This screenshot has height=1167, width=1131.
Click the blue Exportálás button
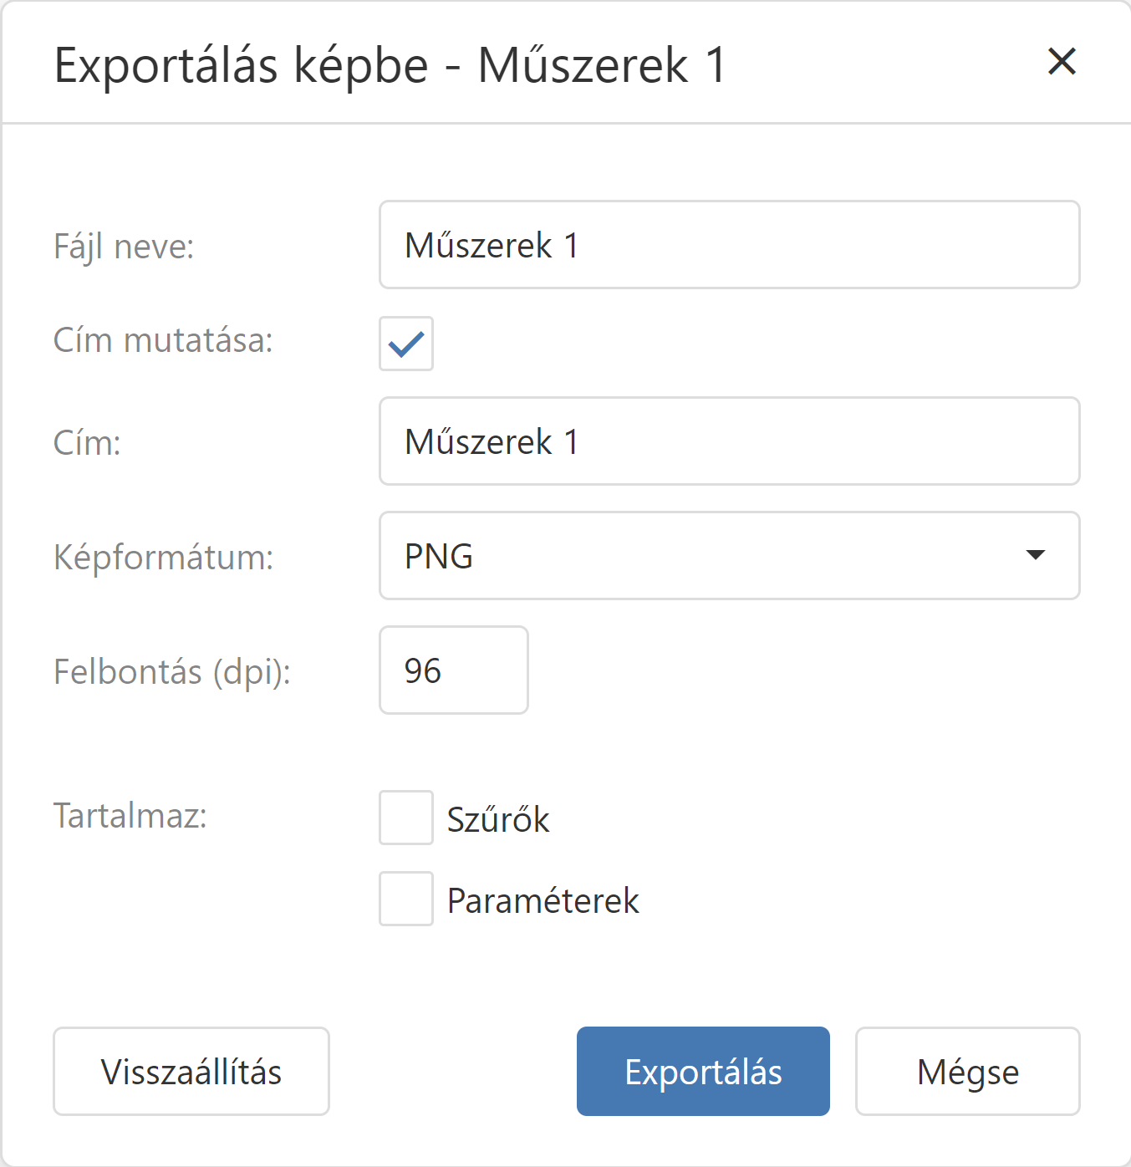click(703, 1072)
